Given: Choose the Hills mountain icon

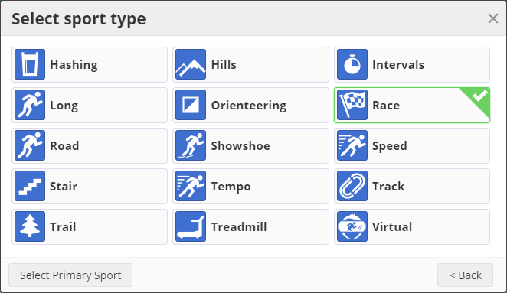Looking at the screenshot, I should click(x=191, y=64).
